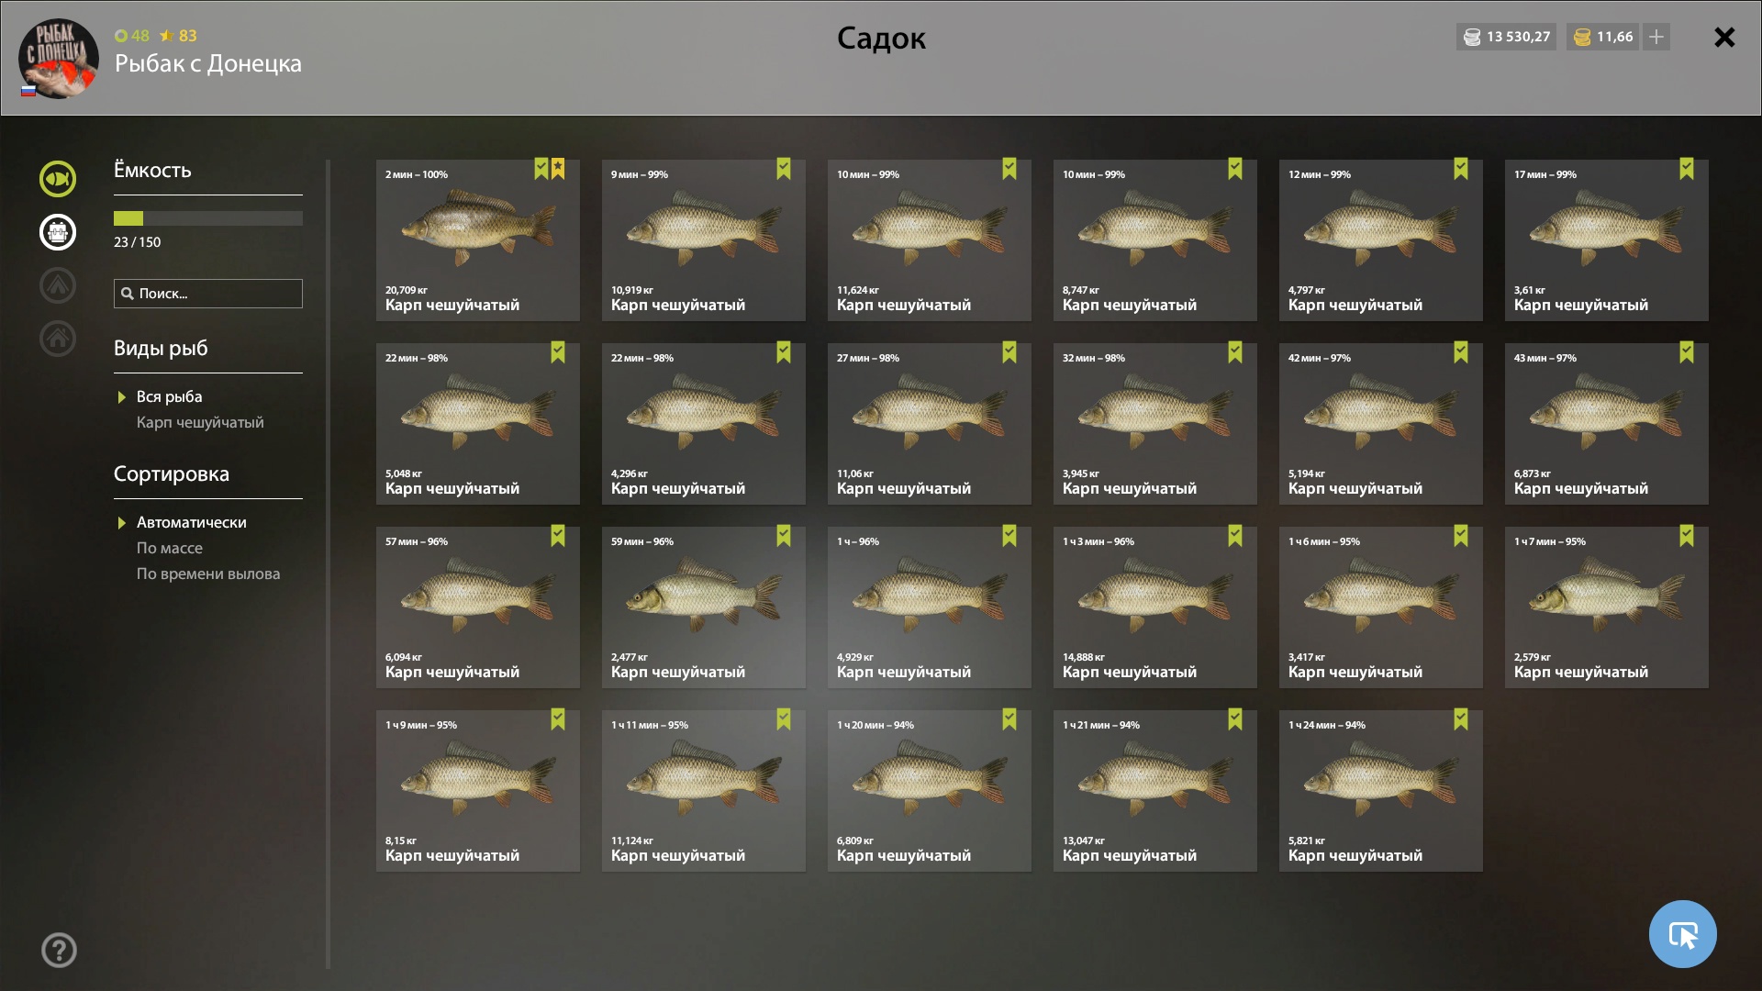
Task: Open the help question mark icon
Action: point(59,950)
